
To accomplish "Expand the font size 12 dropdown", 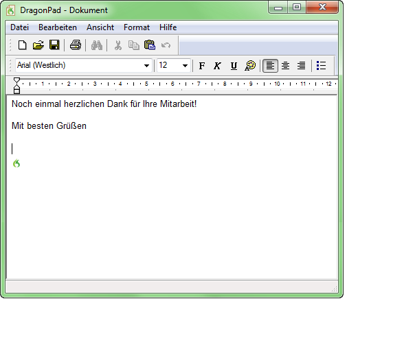I will coord(185,66).
